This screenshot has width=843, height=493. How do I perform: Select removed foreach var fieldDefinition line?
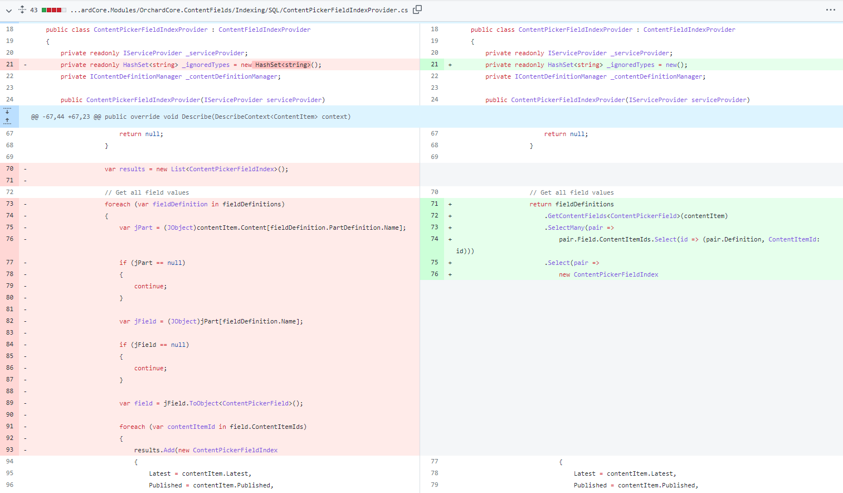click(x=194, y=204)
